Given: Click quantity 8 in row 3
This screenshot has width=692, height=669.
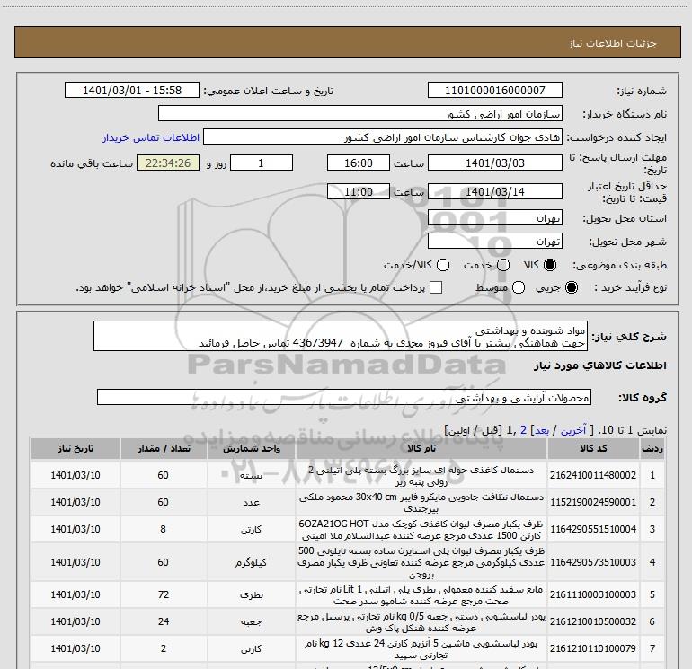Looking at the screenshot, I should [x=164, y=529].
